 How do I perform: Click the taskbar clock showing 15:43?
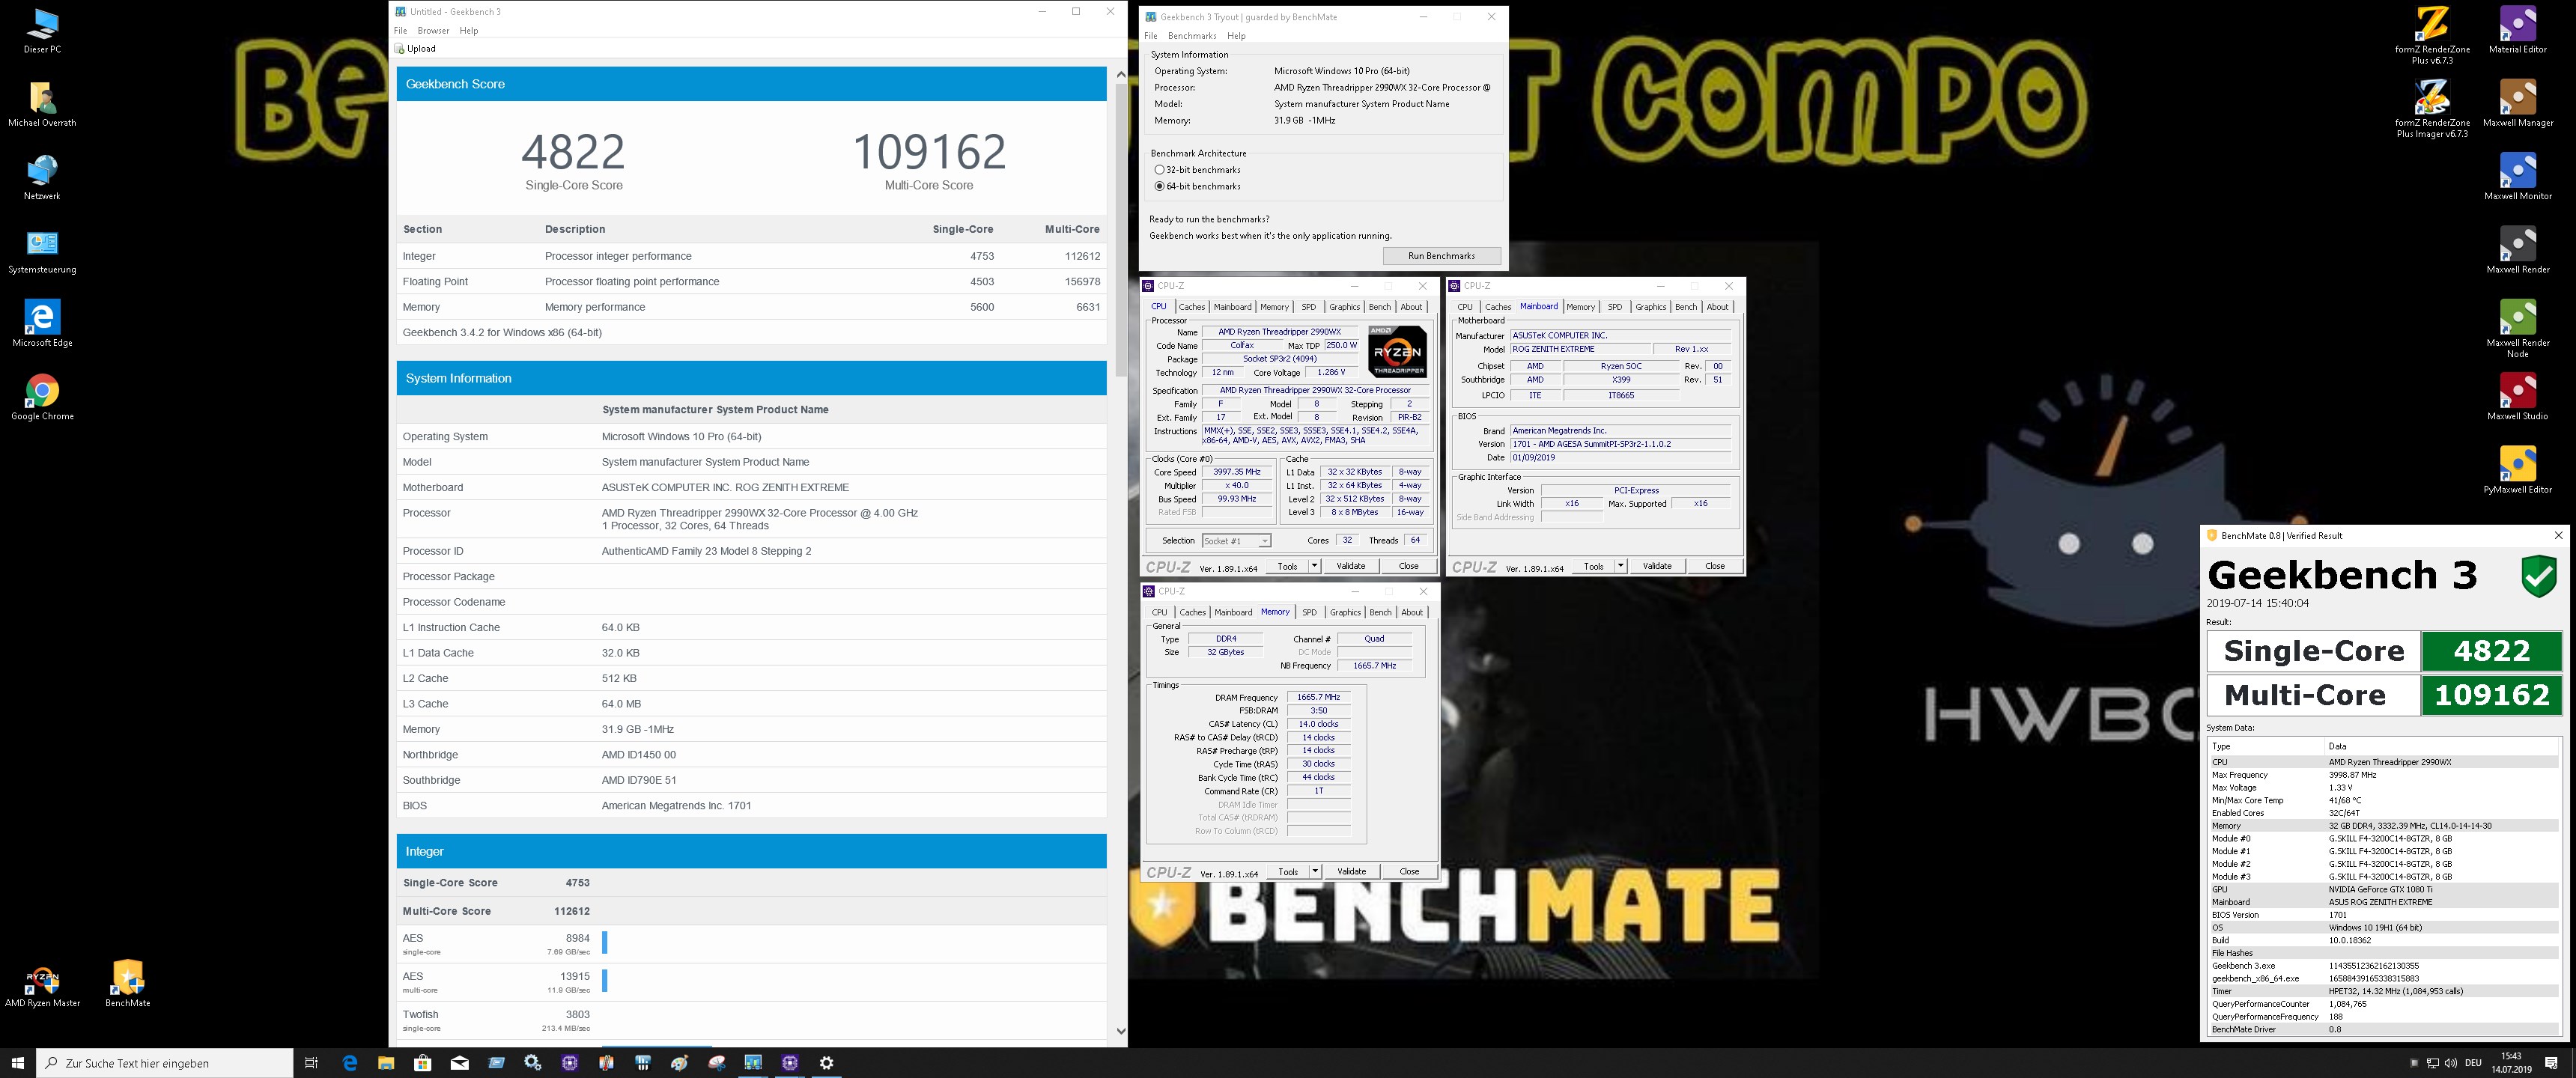[2511, 1063]
